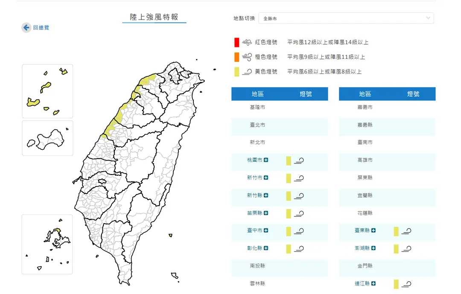461x294 pixels.
Task: Click the 新竹市 row wind icon
Action: coord(299,178)
